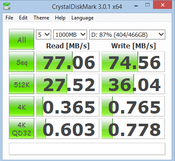
Task: Open the Help menu
Action: coord(60,18)
